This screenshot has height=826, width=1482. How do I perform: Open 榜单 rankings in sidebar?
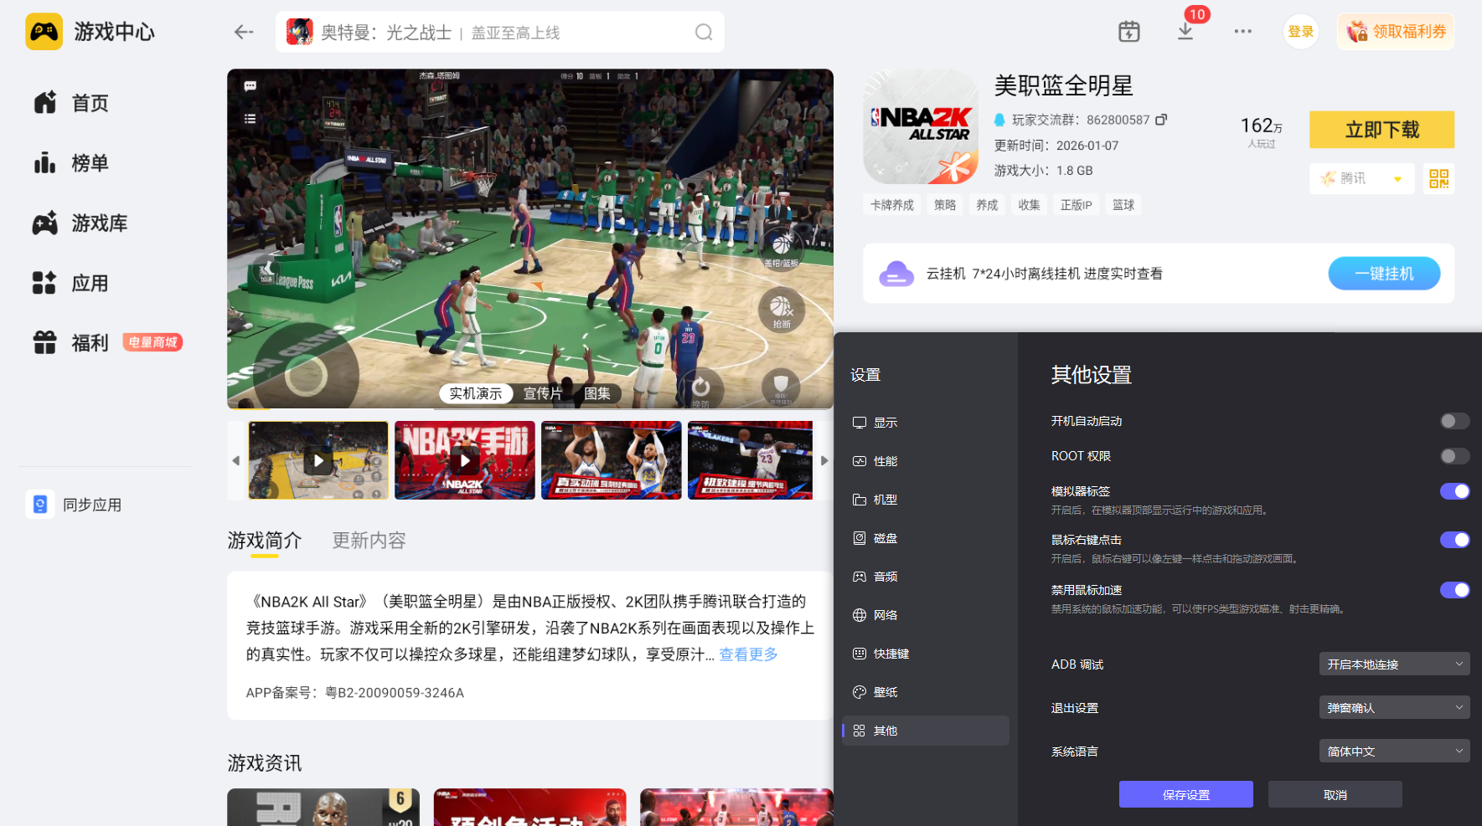click(x=71, y=163)
